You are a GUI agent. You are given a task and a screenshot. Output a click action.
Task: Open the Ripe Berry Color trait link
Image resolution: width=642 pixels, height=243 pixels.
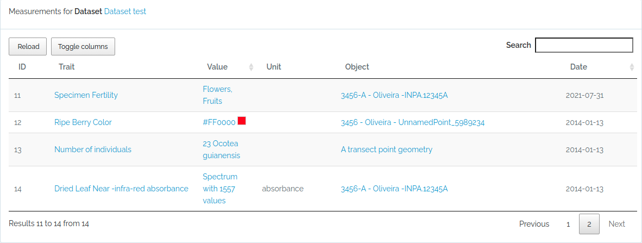83,122
